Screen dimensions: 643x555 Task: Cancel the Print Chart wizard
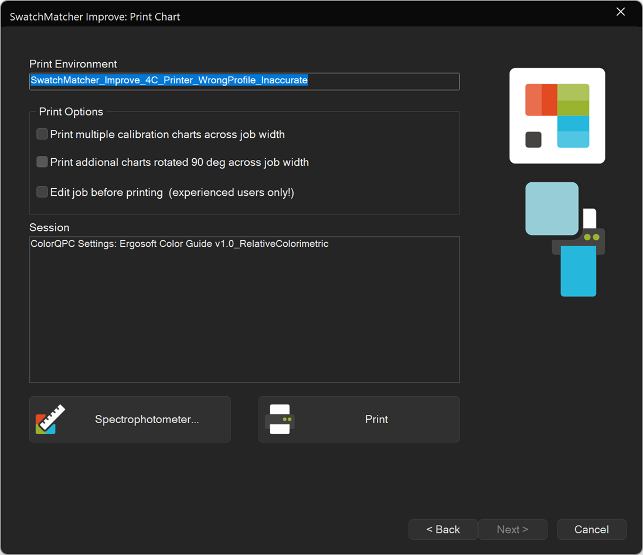pyautogui.click(x=591, y=530)
